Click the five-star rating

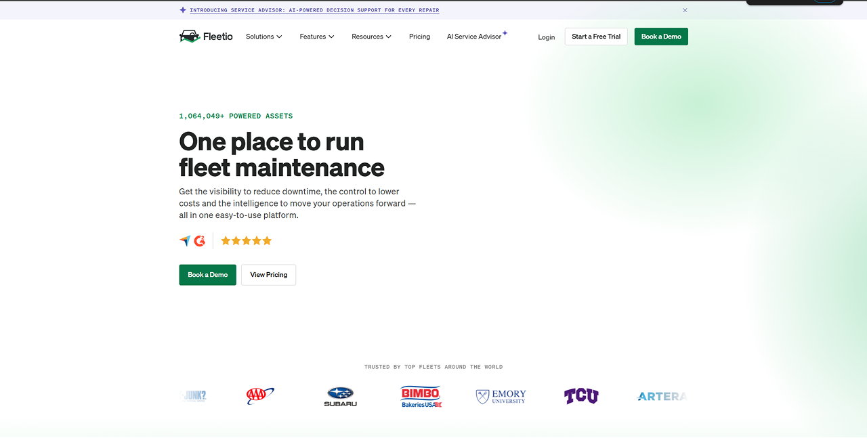click(x=247, y=240)
